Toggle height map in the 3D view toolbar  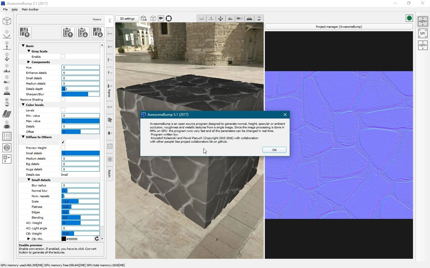230,18
